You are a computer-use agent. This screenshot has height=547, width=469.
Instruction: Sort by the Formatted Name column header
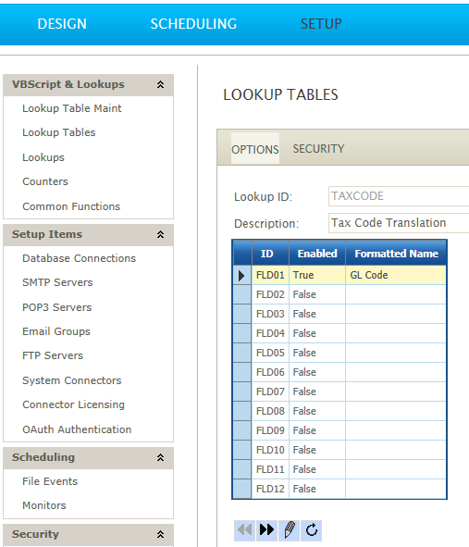[x=396, y=254]
